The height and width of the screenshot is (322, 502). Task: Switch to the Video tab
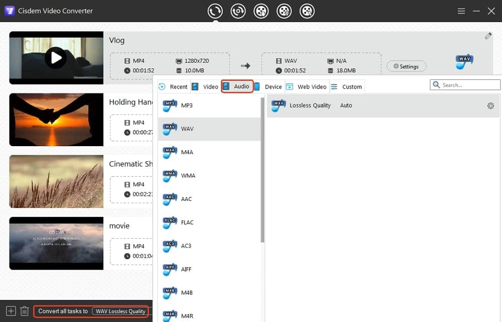pos(205,87)
